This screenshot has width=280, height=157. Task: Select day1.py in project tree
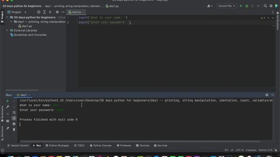(25, 26)
